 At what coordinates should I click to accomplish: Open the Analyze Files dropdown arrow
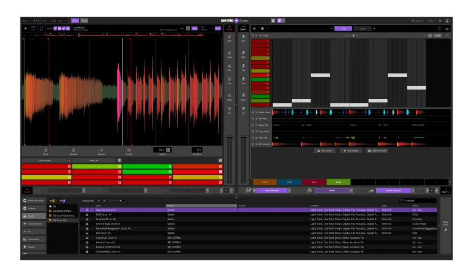pyautogui.click(x=99, y=201)
